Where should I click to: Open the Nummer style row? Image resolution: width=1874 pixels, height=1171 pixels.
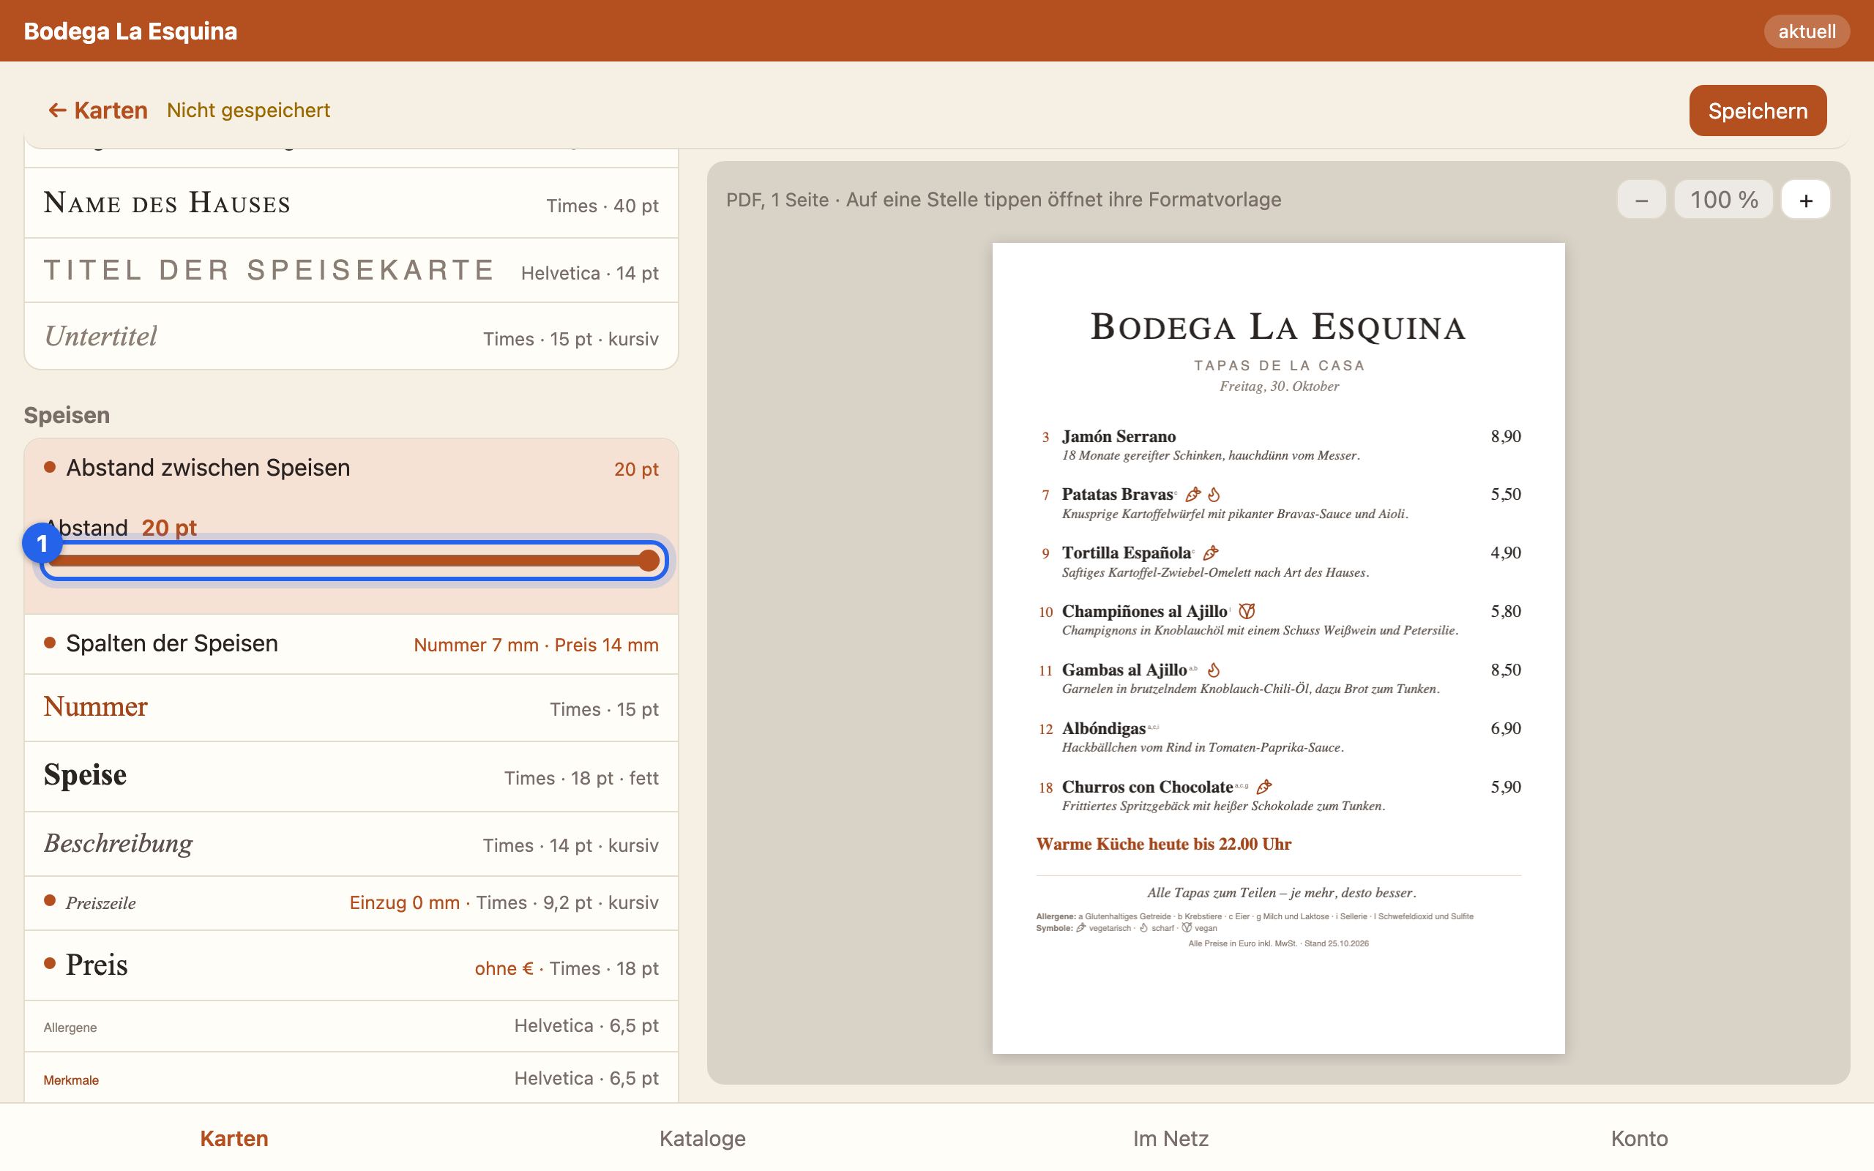351,708
